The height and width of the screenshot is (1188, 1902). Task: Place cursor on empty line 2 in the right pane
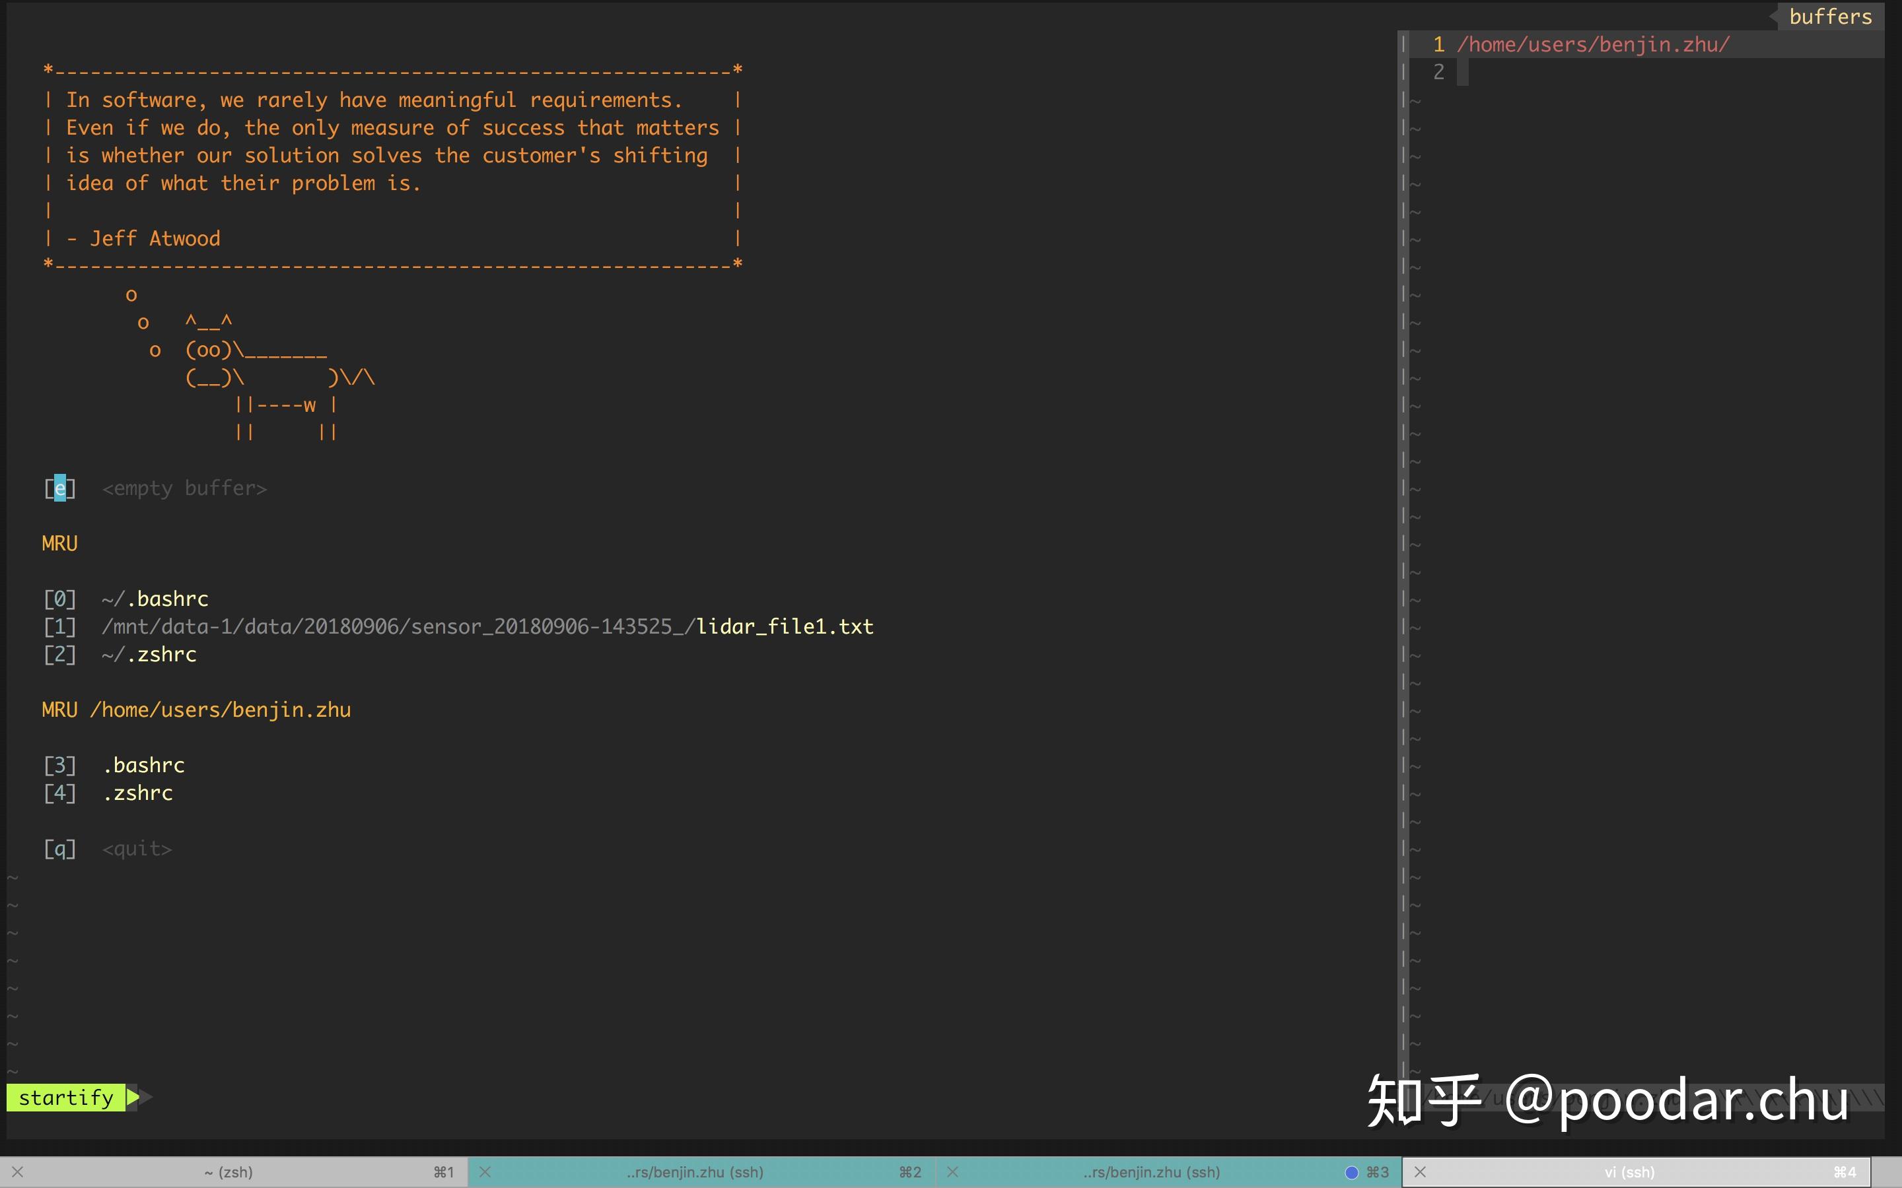tap(1463, 73)
